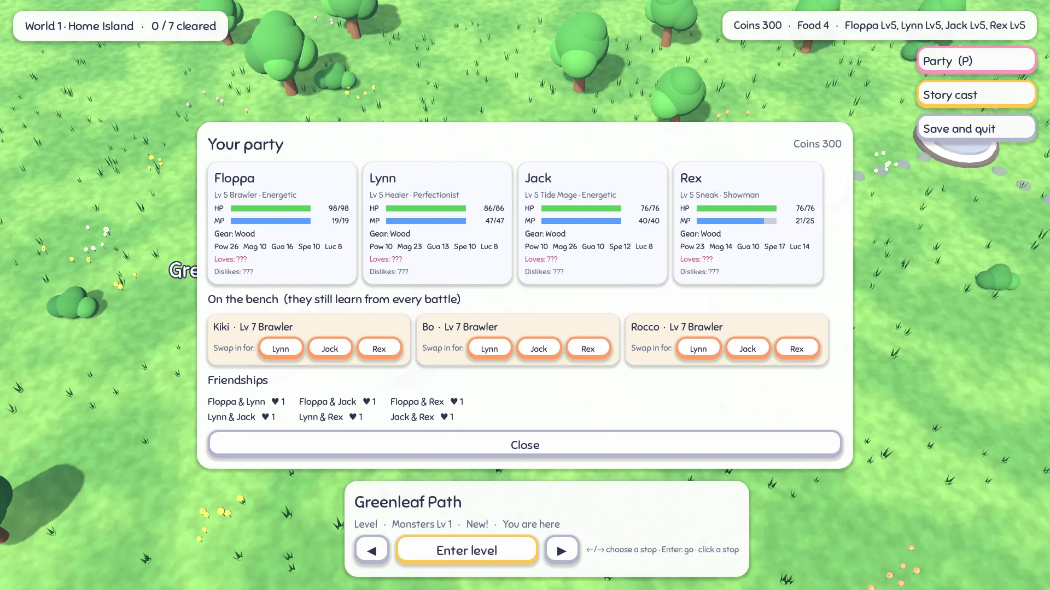The height and width of the screenshot is (590, 1050).
Task: Click the Floppa & Lynn friendship heart
Action: pyautogui.click(x=275, y=402)
